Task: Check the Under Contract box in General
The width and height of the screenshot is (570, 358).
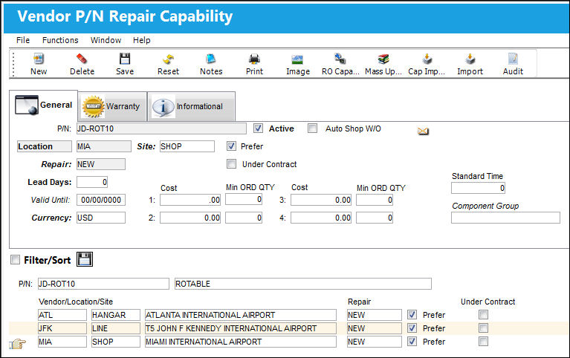Action: click(231, 164)
